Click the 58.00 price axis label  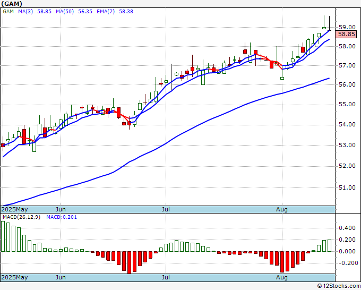(347, 46)
